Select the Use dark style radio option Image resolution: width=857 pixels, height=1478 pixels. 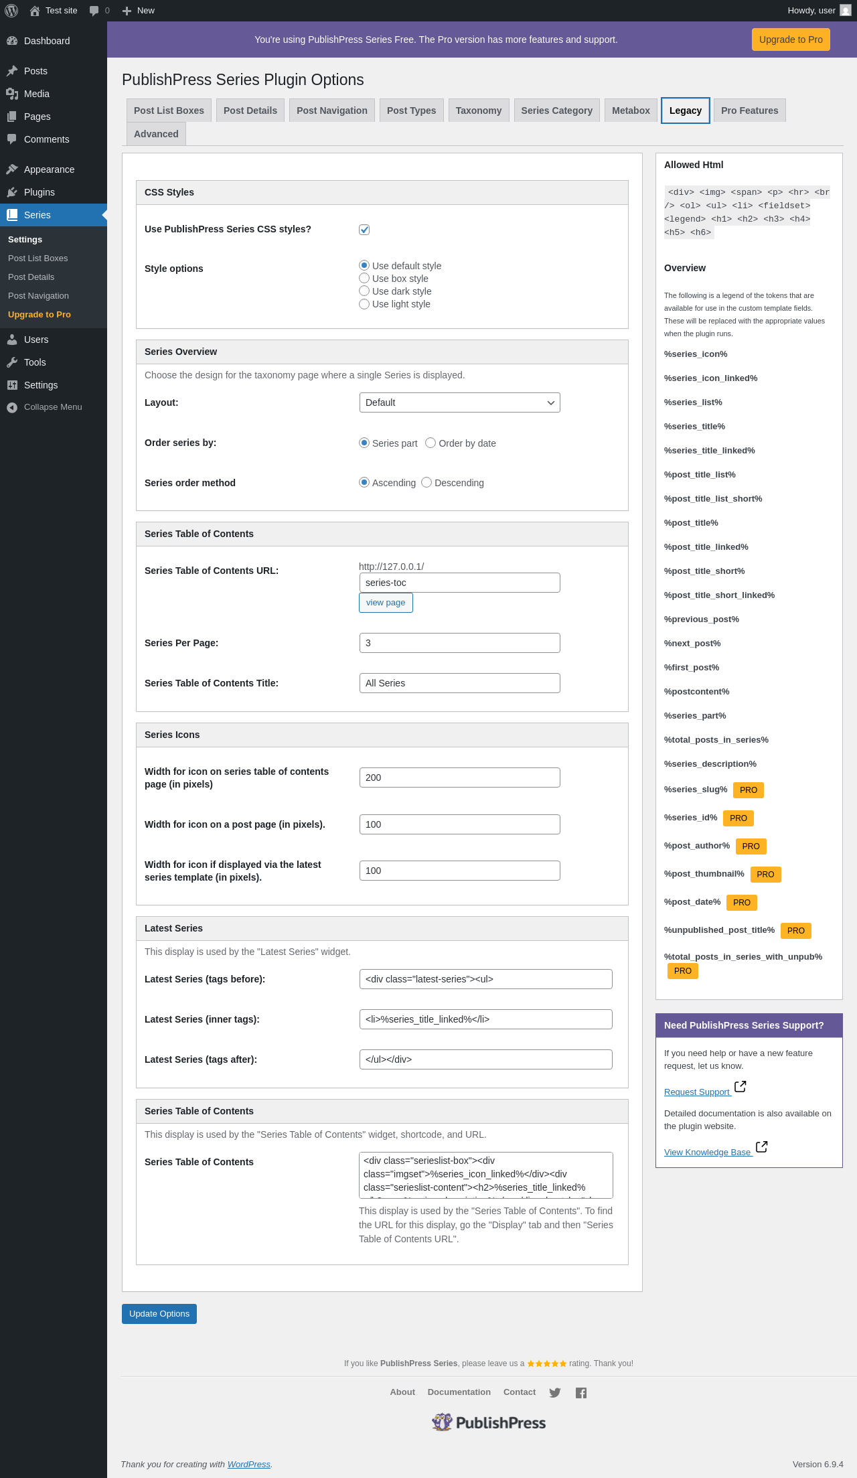(364, 291)
